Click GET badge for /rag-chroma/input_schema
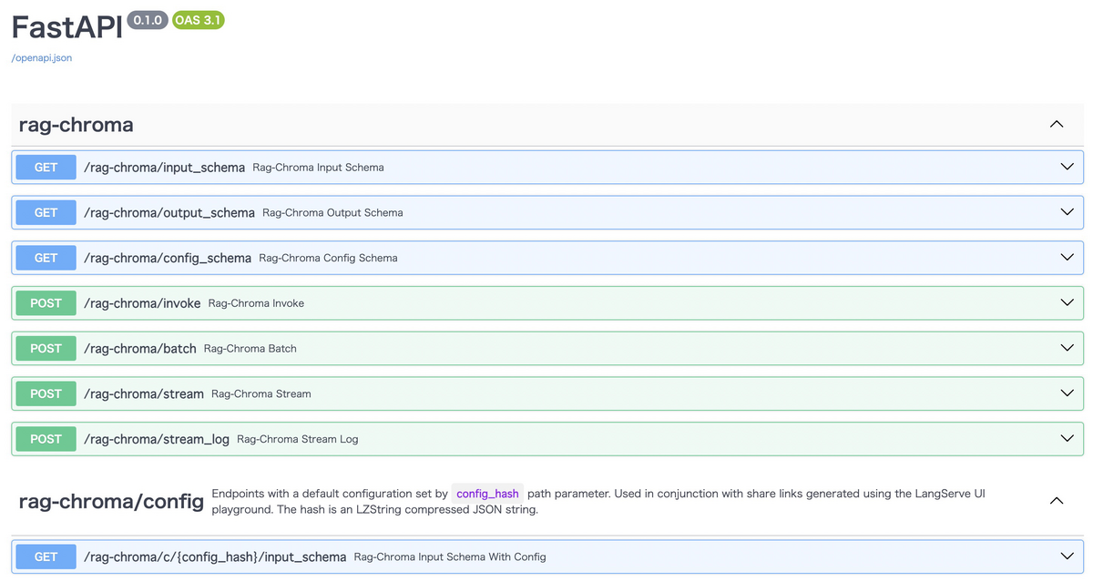This screenshot has width=1093, height=582. tap(46, 168)
